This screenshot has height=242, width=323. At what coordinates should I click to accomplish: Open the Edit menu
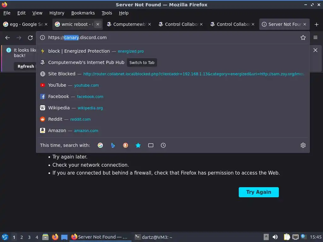click(21, 13)
